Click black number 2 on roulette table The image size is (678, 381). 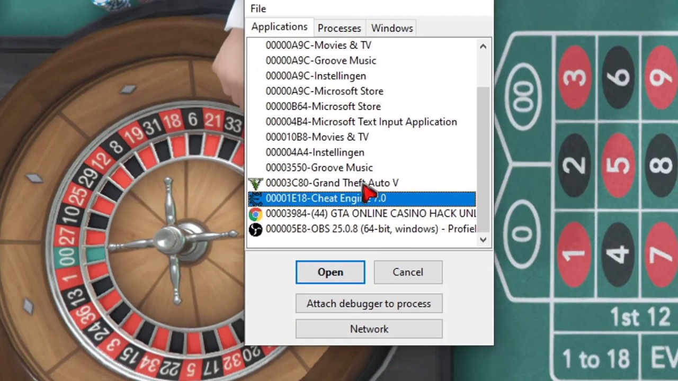[x=574, y=166]
